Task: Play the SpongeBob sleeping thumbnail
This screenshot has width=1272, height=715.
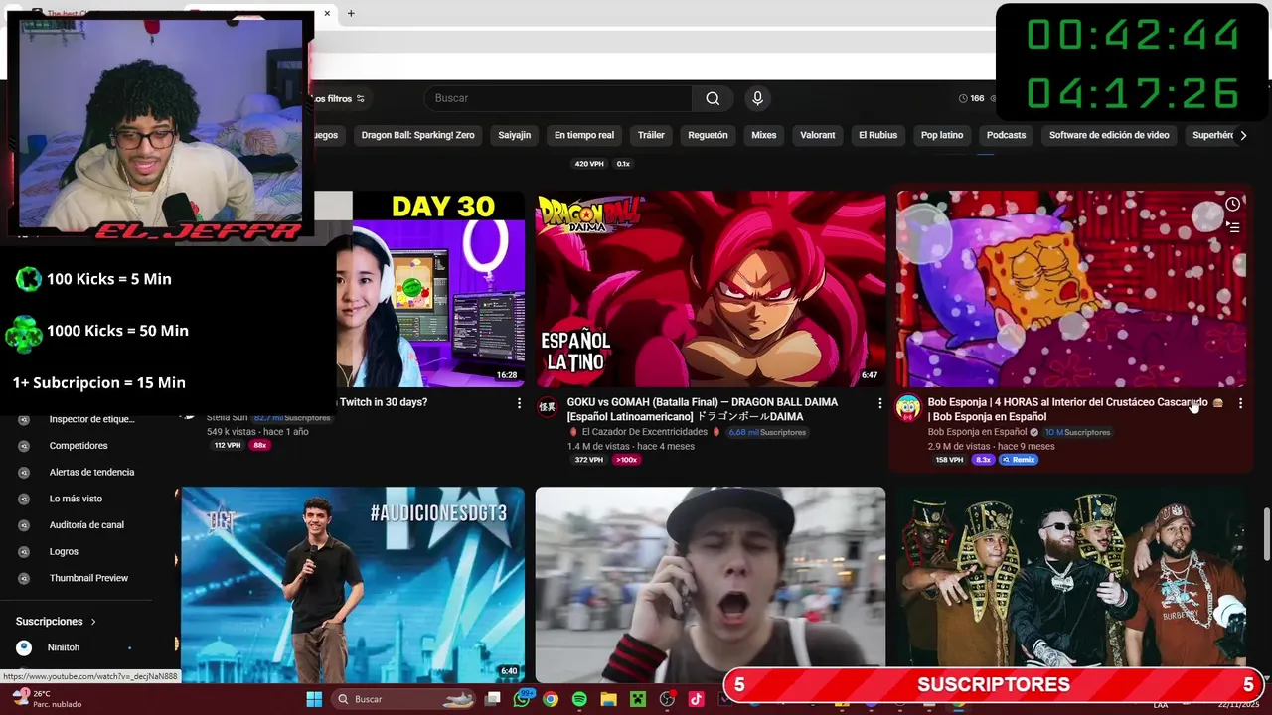Action: 1071,289
